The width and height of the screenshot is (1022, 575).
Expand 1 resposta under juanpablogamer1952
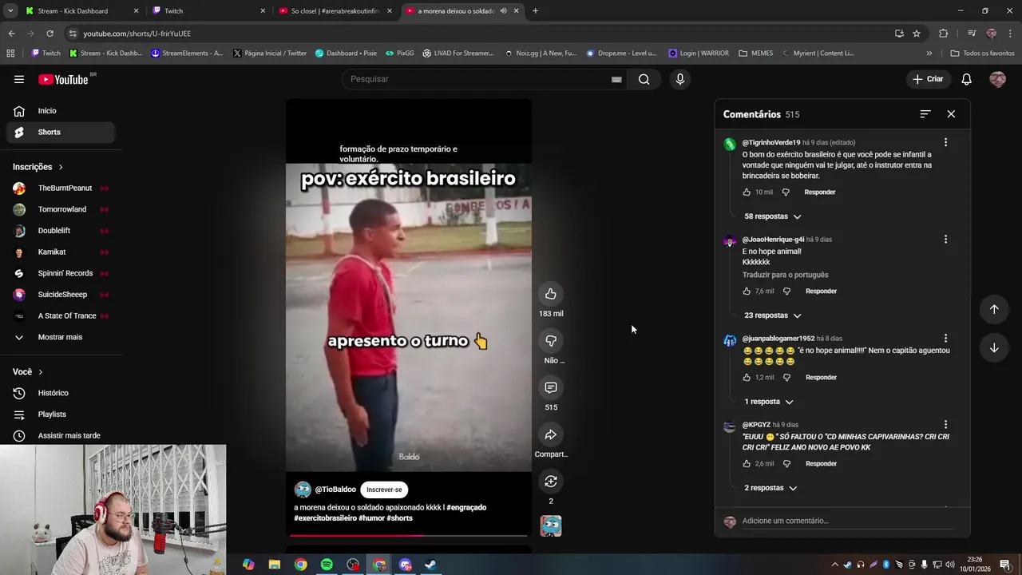click(768, 402)
